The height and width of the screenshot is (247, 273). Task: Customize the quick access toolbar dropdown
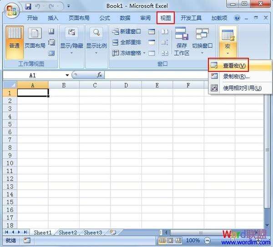[69, 6]
